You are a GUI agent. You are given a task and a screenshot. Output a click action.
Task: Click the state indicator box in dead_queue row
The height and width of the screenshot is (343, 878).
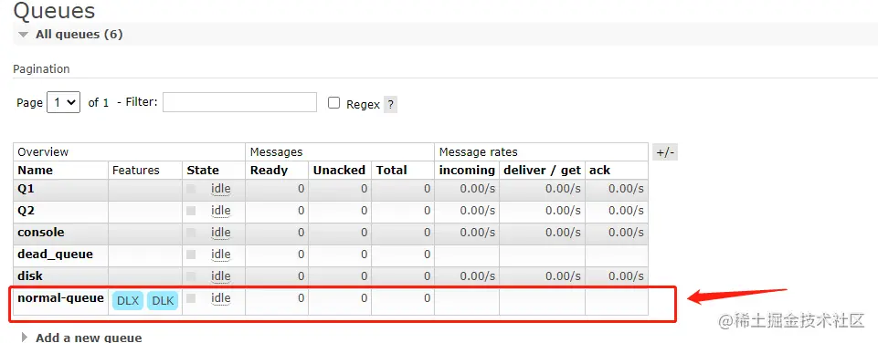point(192,255)
